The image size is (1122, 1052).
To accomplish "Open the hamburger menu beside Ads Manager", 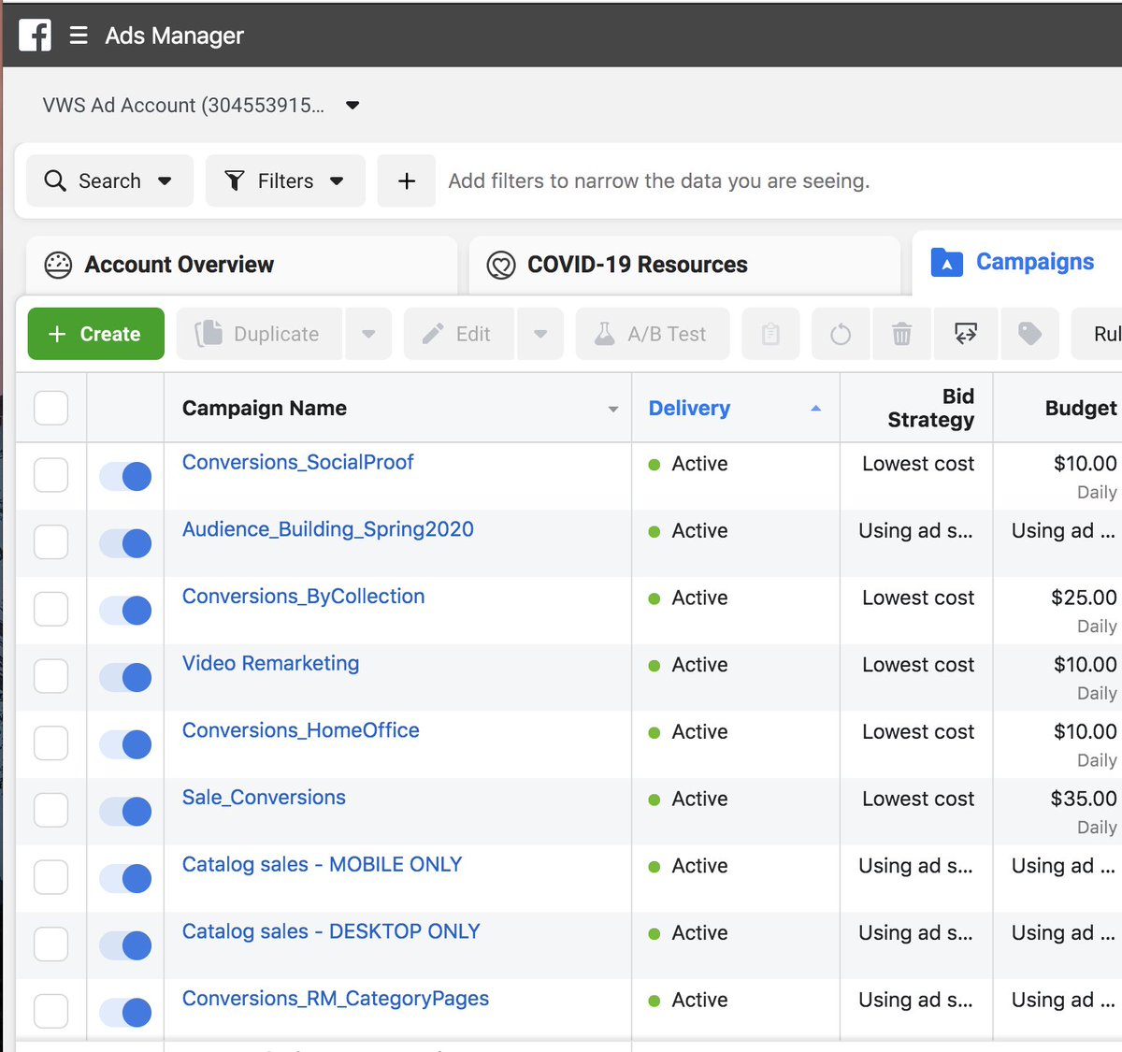I will pyautogui.click(x=79, y=36).
